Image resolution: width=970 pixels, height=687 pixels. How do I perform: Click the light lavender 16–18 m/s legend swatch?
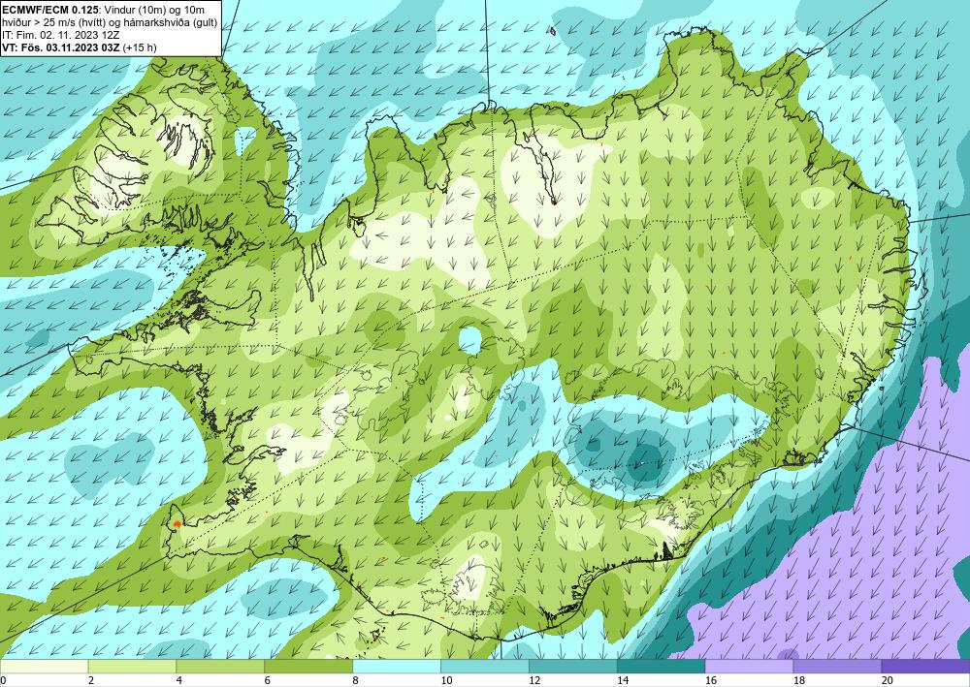(749, 667)
